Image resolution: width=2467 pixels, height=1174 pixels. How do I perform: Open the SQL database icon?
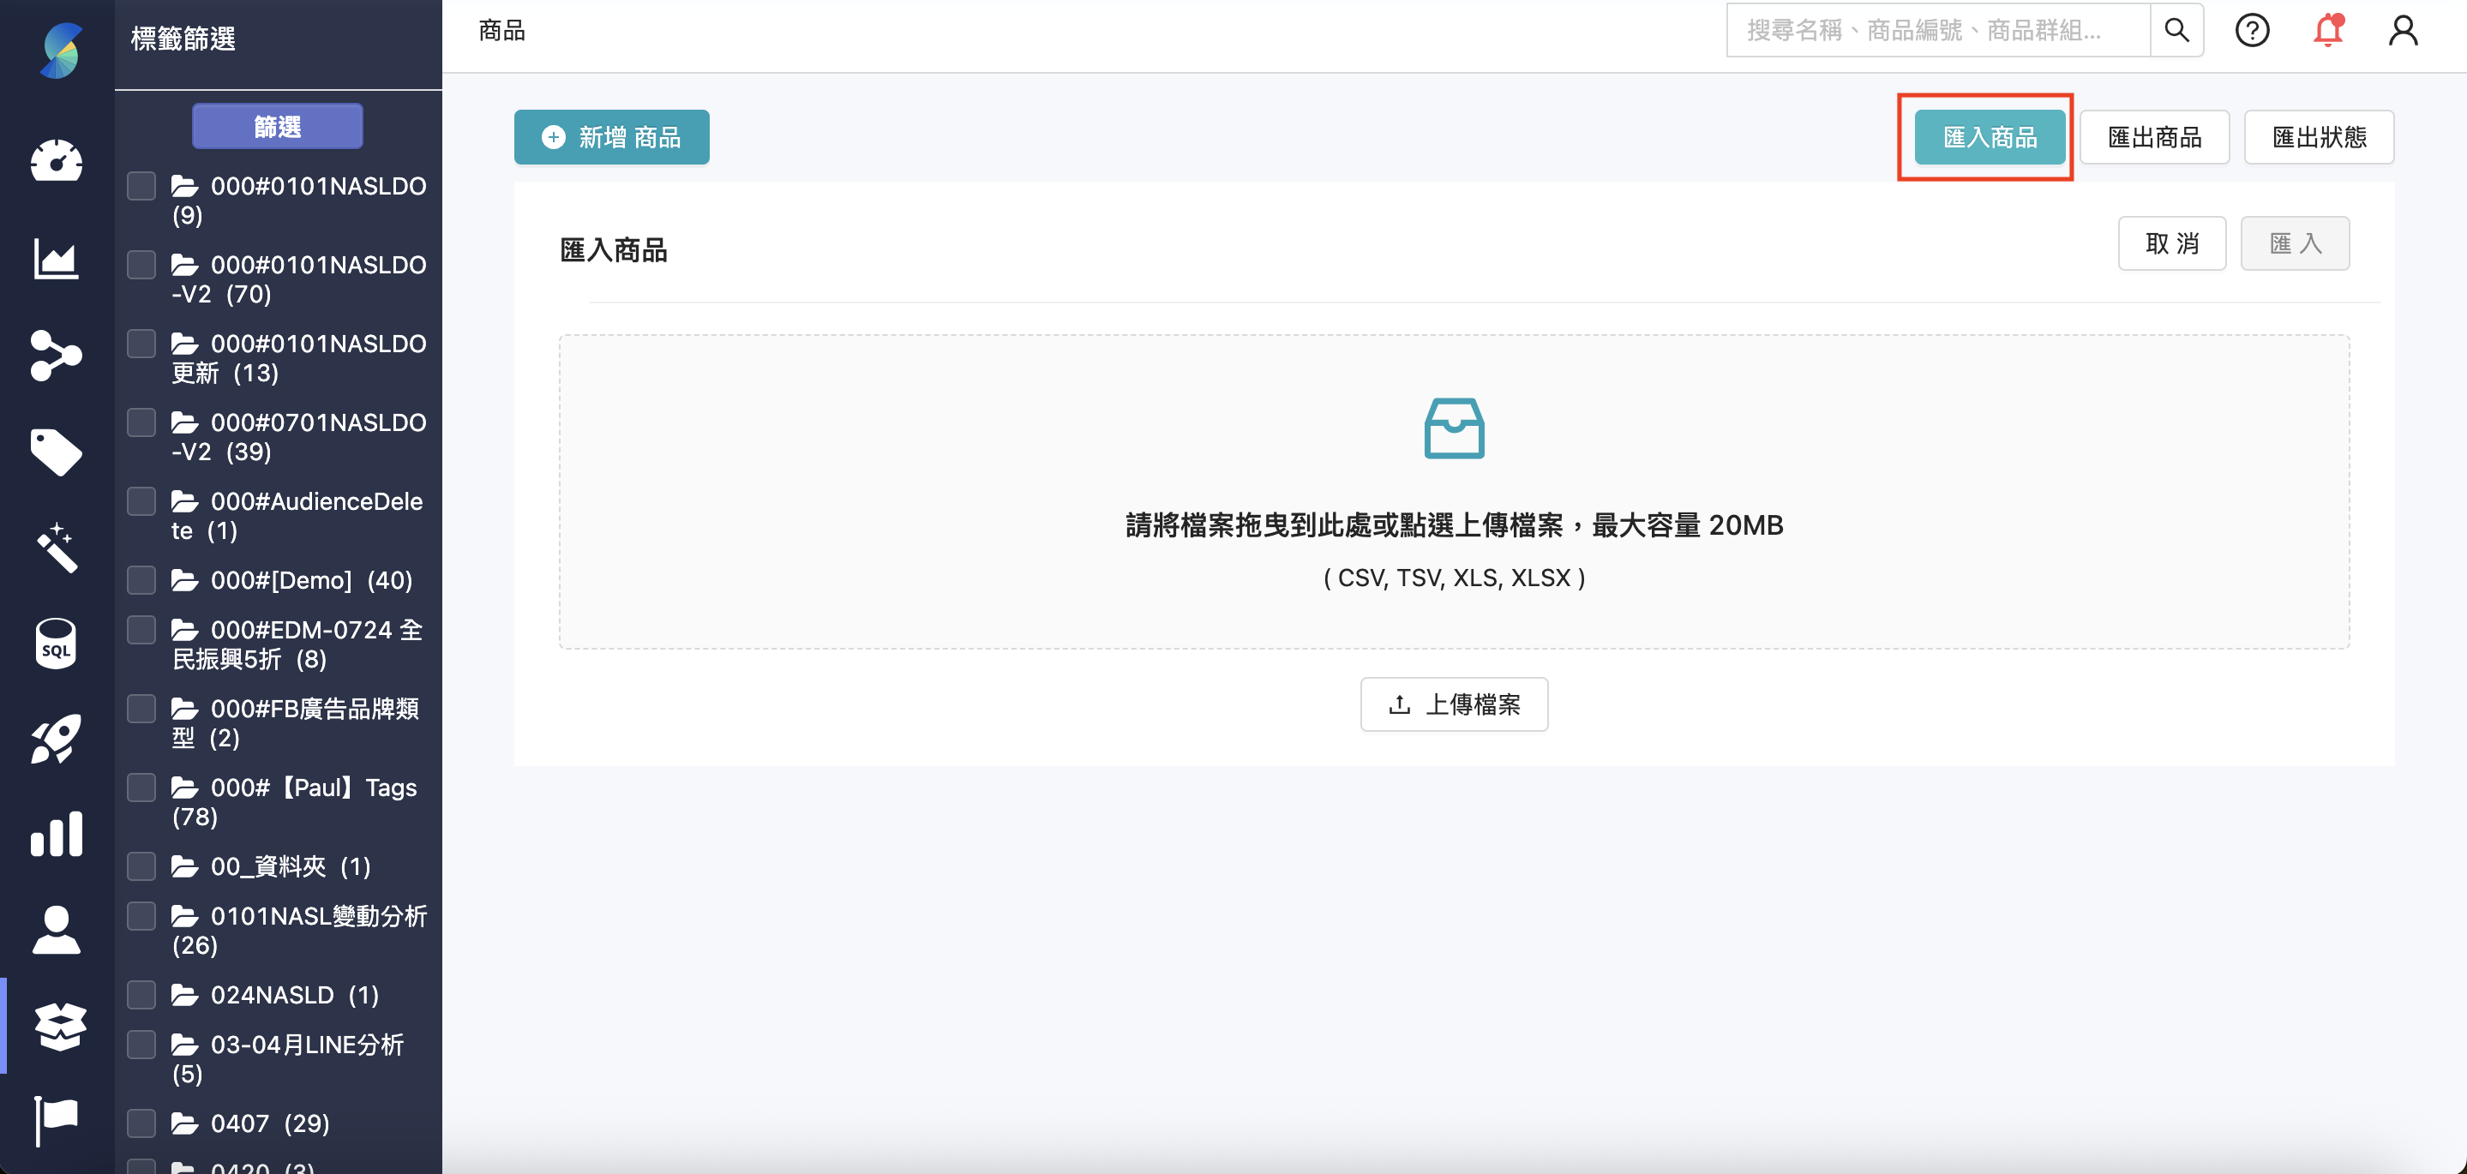57,644
